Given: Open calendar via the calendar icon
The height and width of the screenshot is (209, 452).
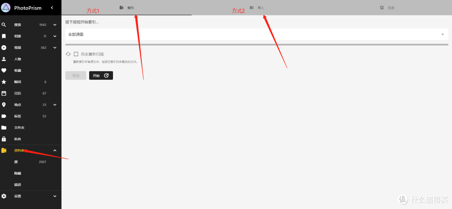Looking at the screenshot, I should (4, 93).
